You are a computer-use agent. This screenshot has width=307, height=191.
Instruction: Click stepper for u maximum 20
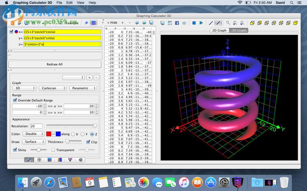(96, 106)
